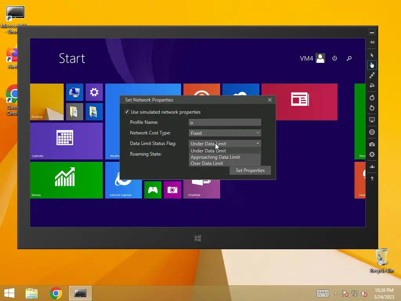Viewport: 401px width, 301px height.
Task: Open search on Start screen
Action: (x=349, y=59)
